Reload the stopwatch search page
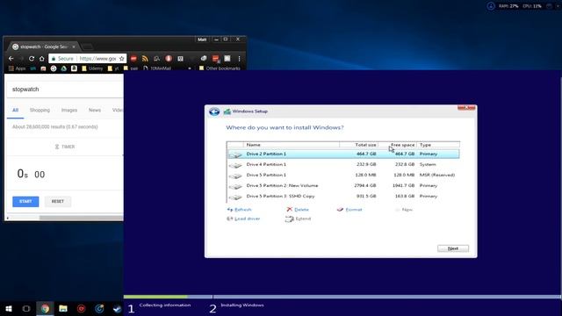This screenshot has height=316, width=562. click(x=32, y=59)
